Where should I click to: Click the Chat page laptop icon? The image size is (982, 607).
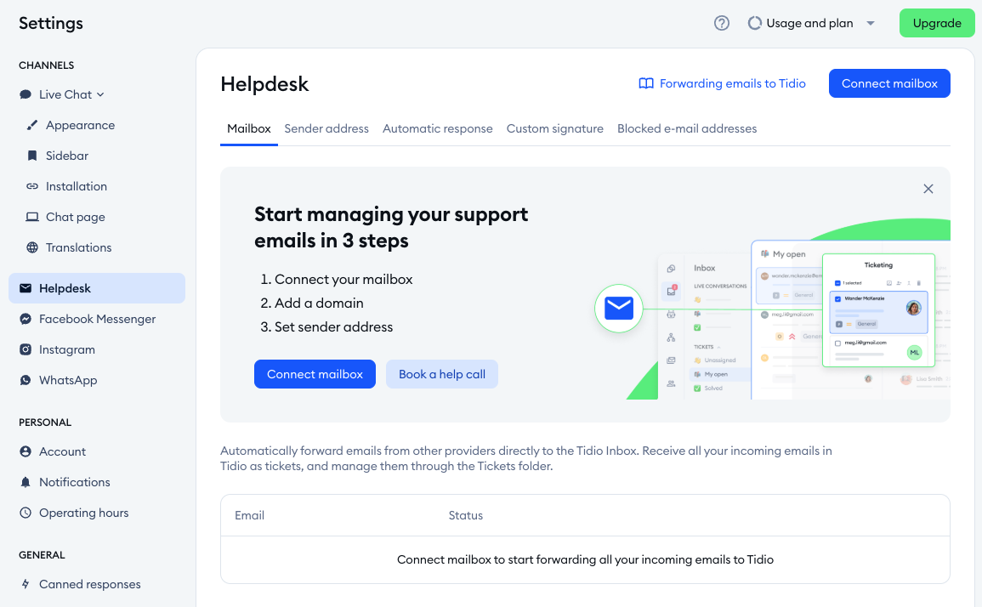pyautogui.click(x=32, y=217)
